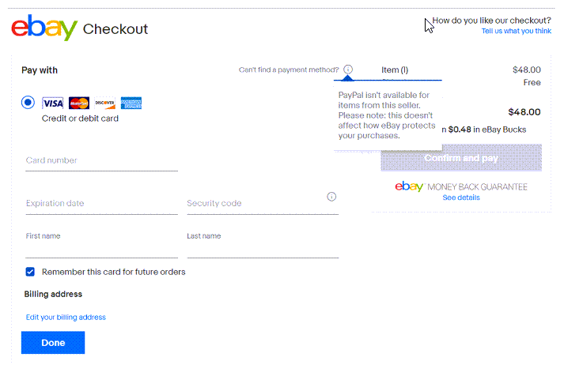Image resolution: width=564 pixels, height=365 pixels.
Task: Click the blue Done button
Action: point(53,343)
